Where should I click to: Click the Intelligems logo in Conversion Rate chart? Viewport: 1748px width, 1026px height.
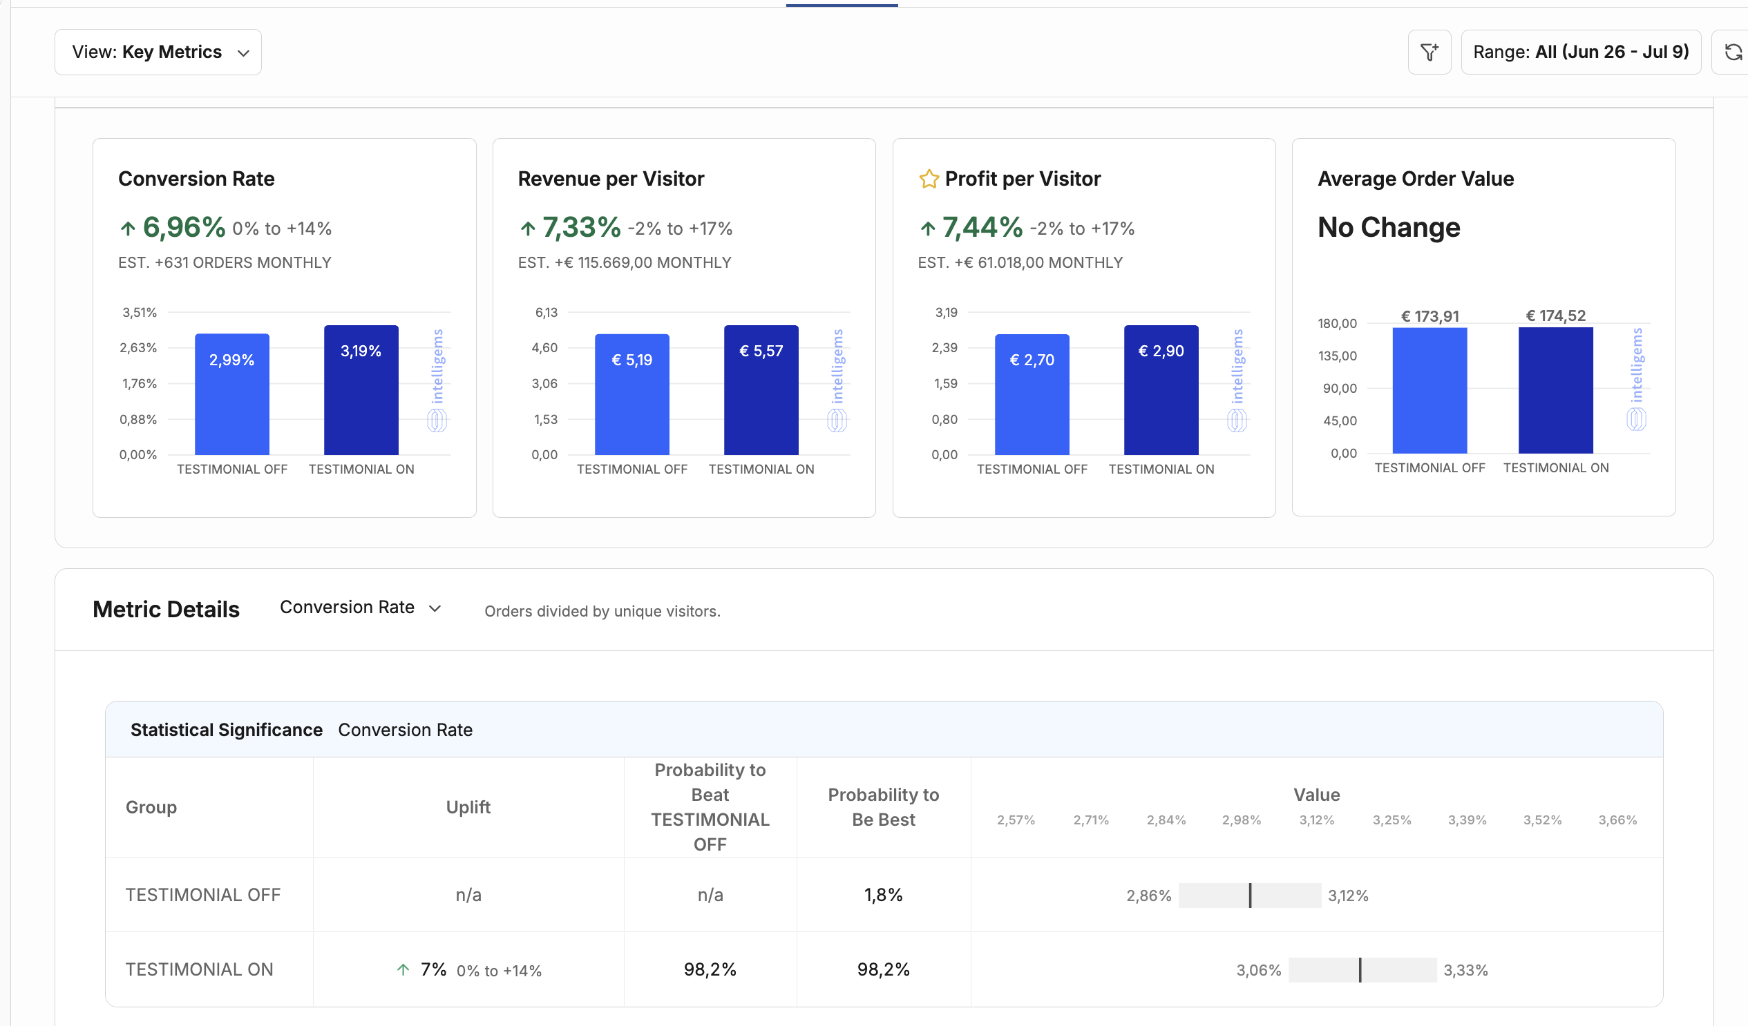point(437,380)
